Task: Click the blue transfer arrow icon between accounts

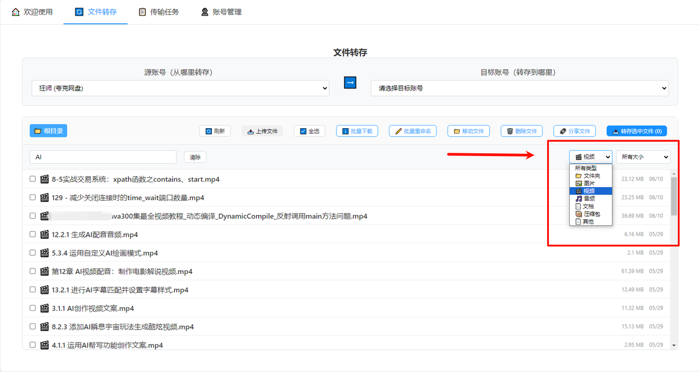Action: coord(350,82)
